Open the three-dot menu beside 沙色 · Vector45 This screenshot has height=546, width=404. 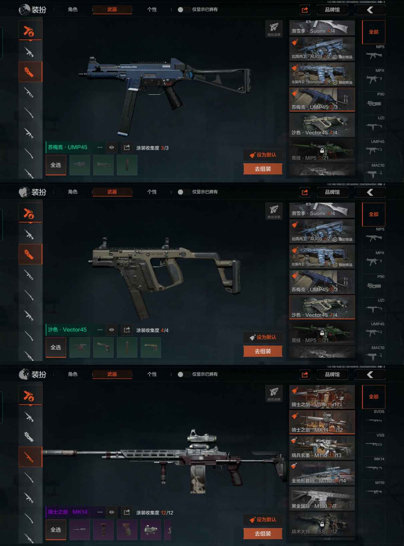100,330
